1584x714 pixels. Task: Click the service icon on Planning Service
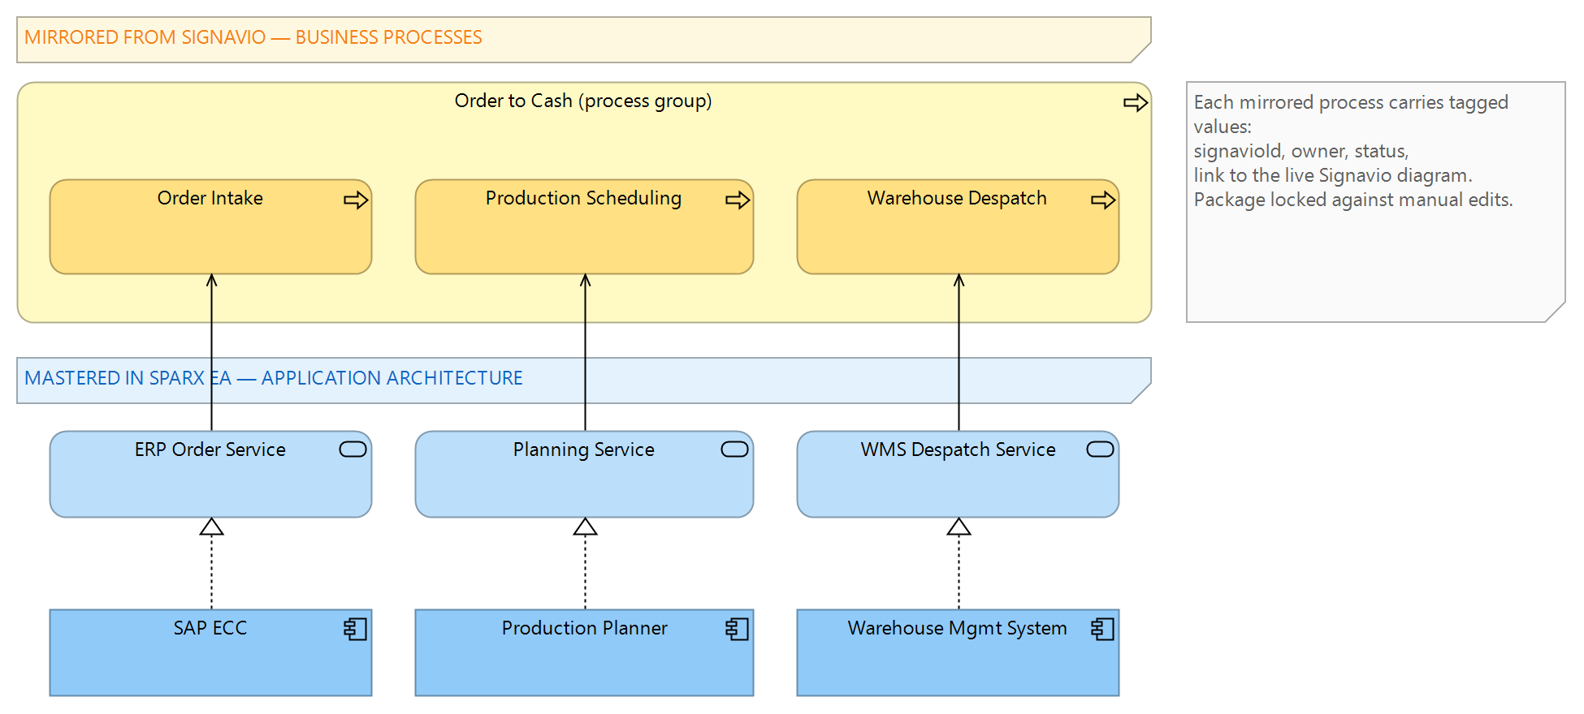(735, 449)
